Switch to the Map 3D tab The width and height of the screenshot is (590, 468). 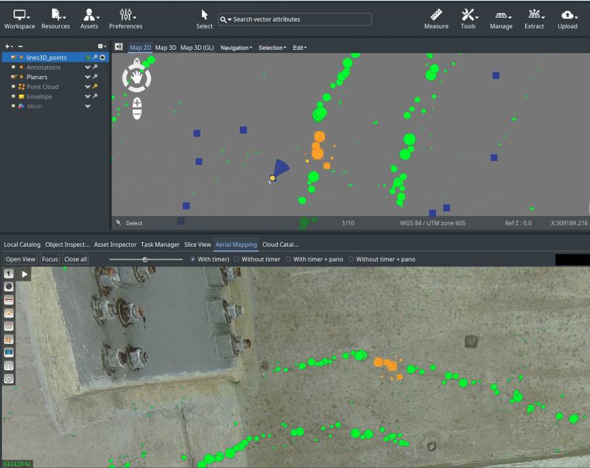click(x=166, y=48)
